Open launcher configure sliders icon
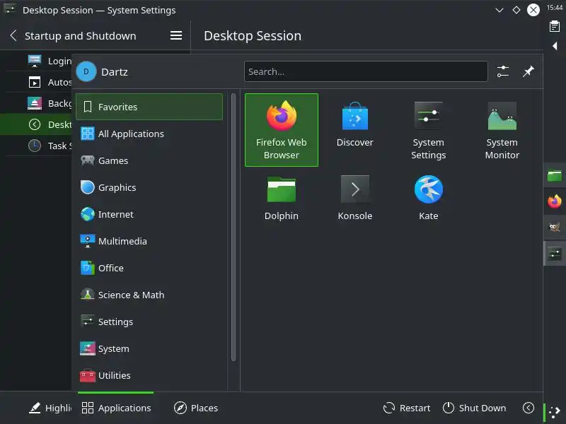Viewport: 566px width, 424px height. pos(503,71)
